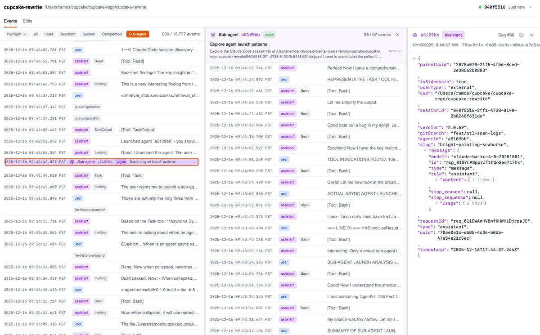Close the Sub-agent a5109bb events panel

[x=397, y=35]
